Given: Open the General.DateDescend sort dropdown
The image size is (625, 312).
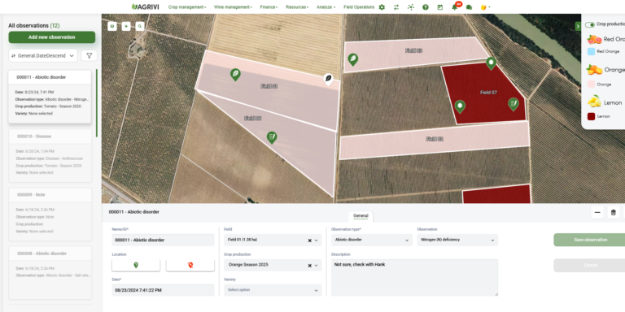Looking at the screenshot, I should point(43,56).
